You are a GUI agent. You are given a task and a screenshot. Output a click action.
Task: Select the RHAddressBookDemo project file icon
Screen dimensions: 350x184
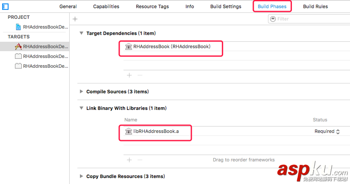[x=18, y=27]
